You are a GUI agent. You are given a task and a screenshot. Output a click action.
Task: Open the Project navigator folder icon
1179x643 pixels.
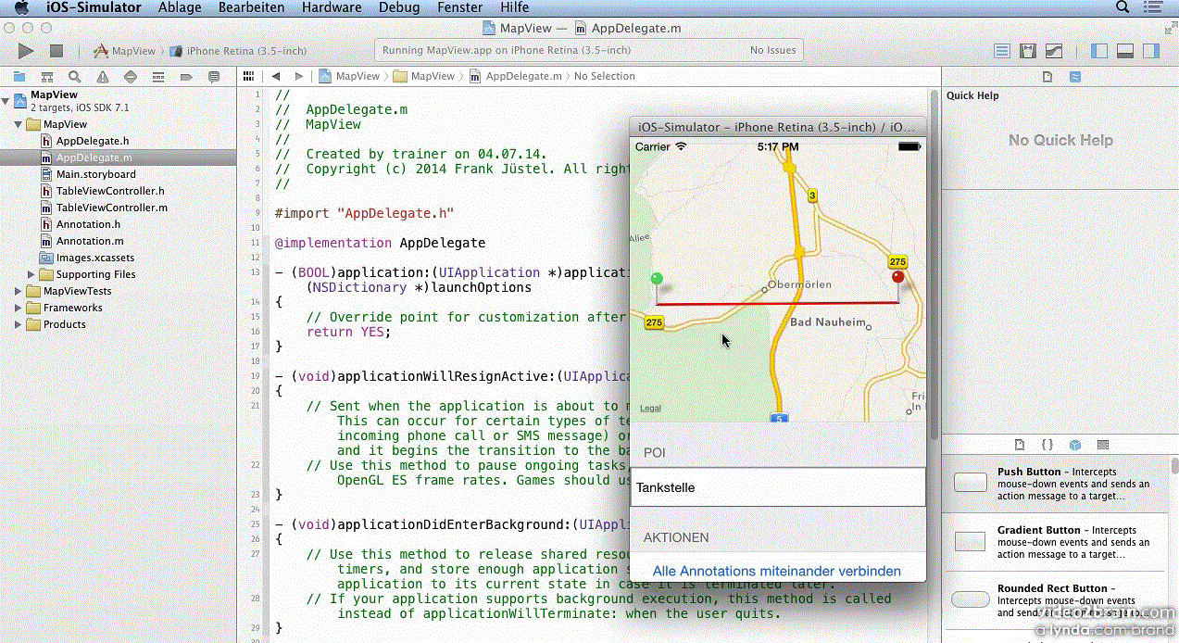pos(19,77)
